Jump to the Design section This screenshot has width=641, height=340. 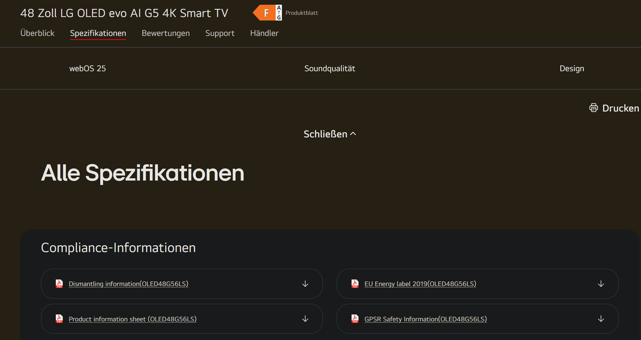pyautogui.click(x=572, y=68)
